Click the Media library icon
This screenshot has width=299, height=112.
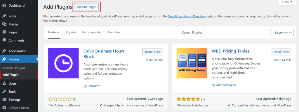point(4,24)
